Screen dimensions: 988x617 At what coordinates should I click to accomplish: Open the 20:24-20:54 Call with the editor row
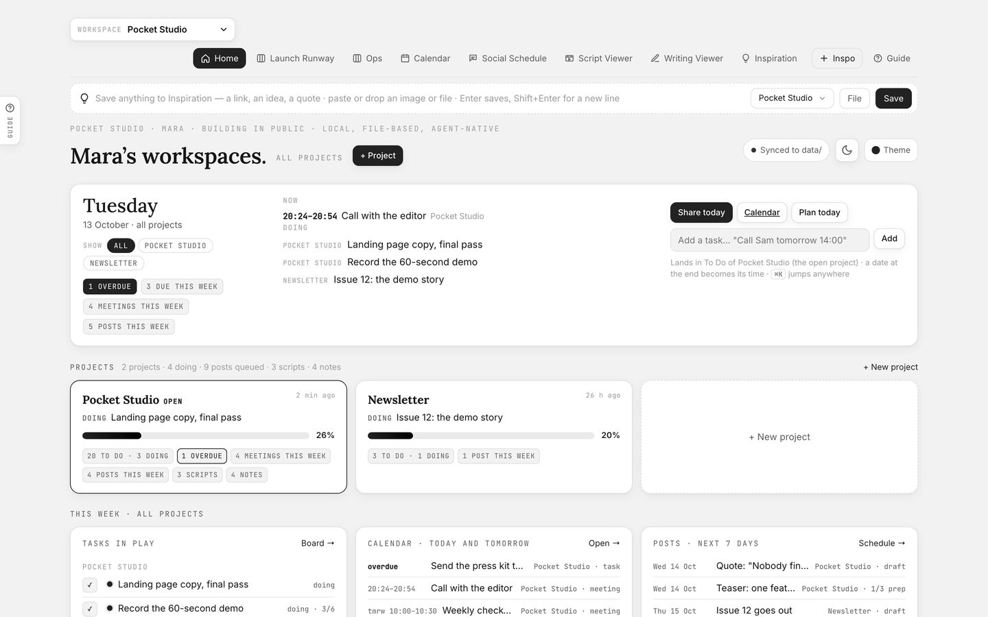coord(494,588)
